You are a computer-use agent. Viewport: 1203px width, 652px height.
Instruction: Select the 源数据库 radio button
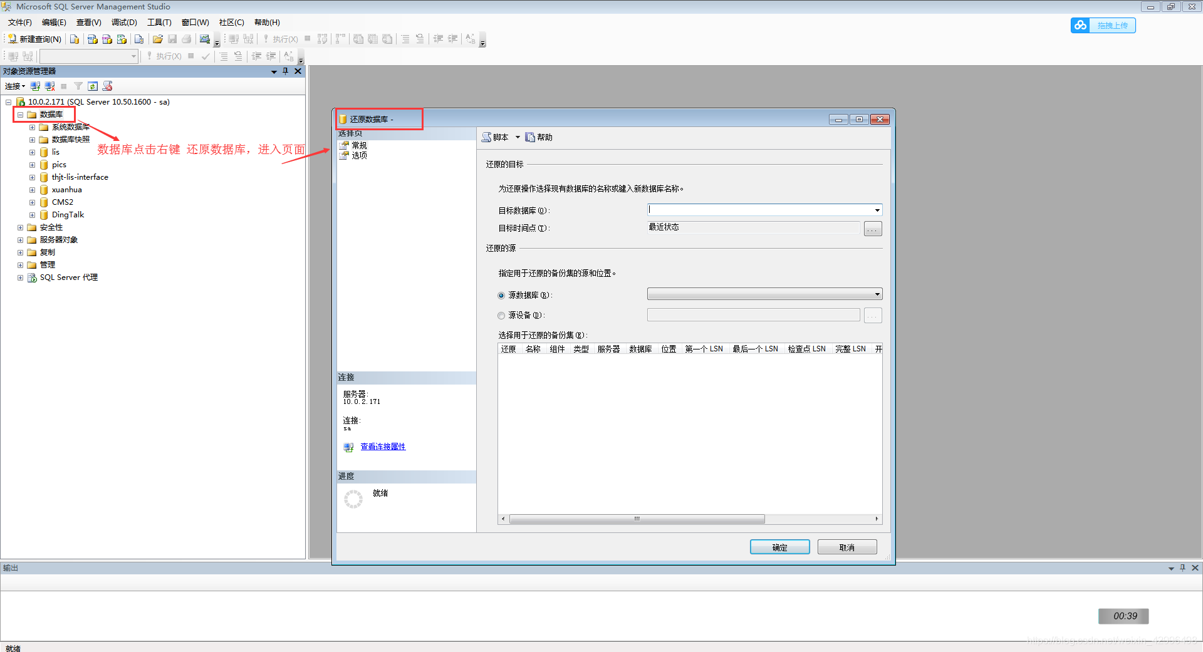coord(501,296)
